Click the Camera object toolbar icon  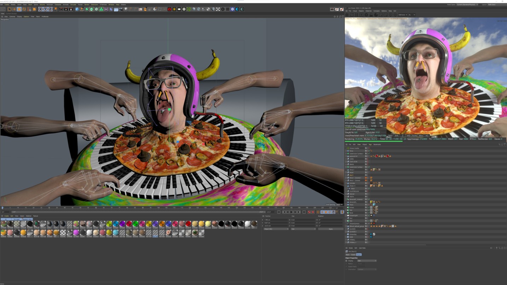tap(121, 9)
